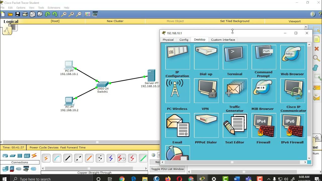Select the Switches device category
Screen dimensions: 322x181
pos(13,156)
